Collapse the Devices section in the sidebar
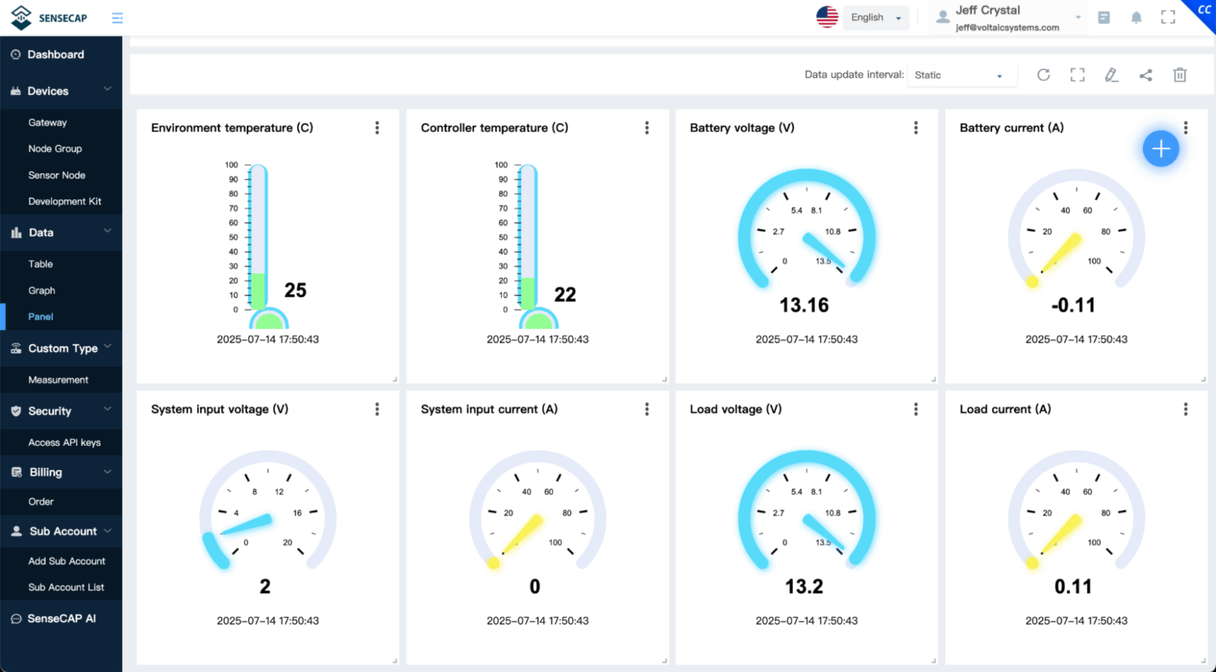The width and height of the screenshot is (1216, 672). point(61,91)
